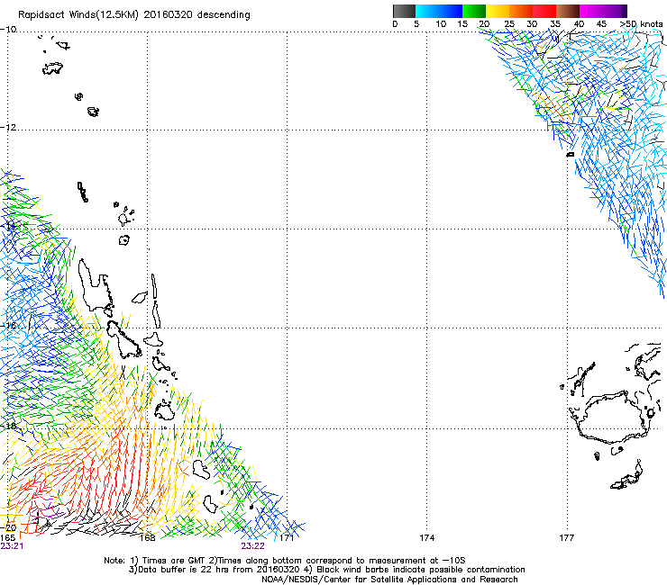The height and width of the screenshot is (585, 667).
Task: Click the '45' legend scale label
Action: point(601,23)
